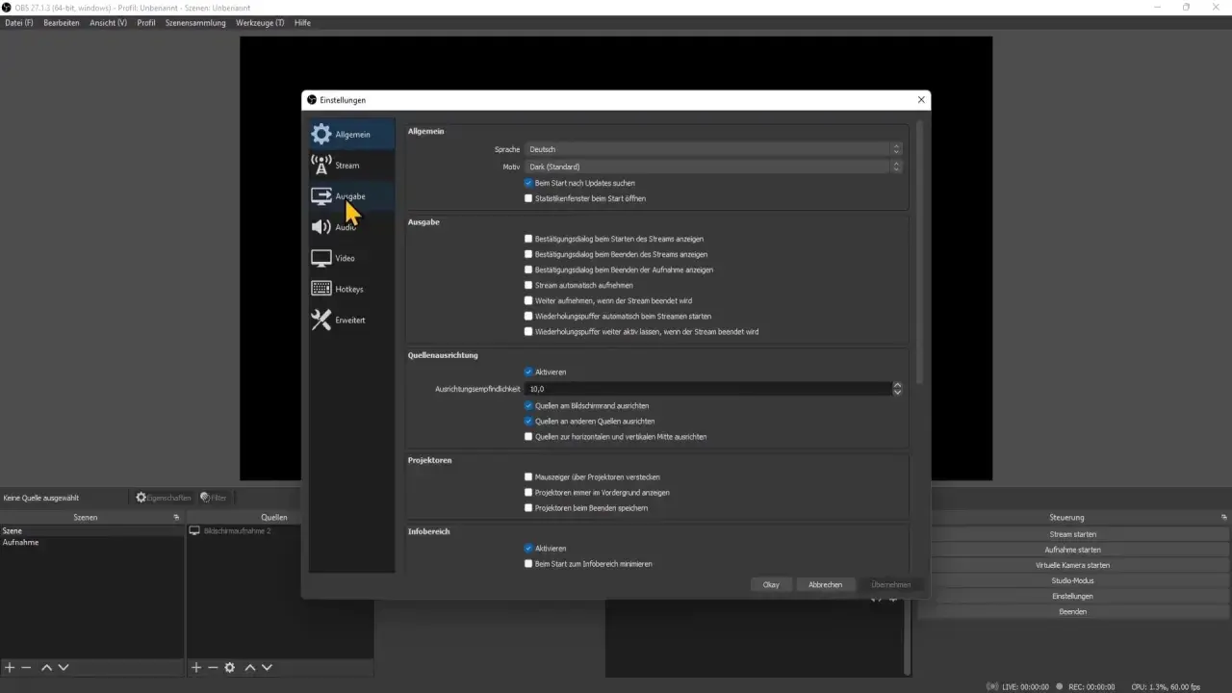Viewport: 1232px width, 693px height.
Task: Open the Hilfe menu
Action: pyautogui.click(x=302, y=22)
